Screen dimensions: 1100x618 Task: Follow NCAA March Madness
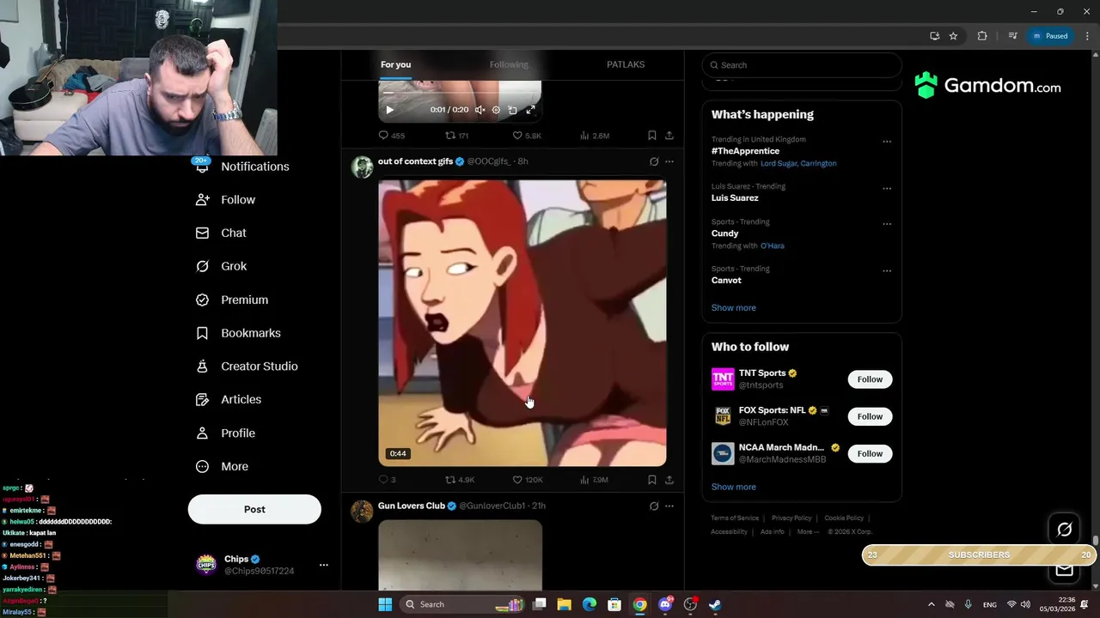coord(870,453)
